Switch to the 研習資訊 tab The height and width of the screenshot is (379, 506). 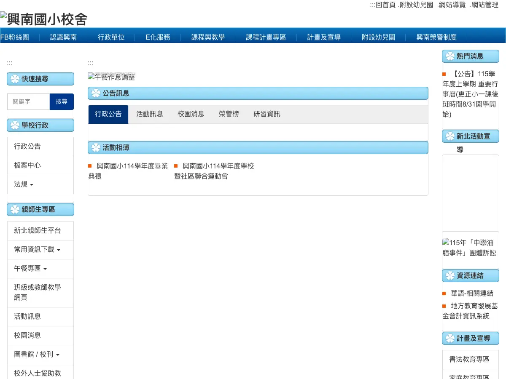[267, 114]
